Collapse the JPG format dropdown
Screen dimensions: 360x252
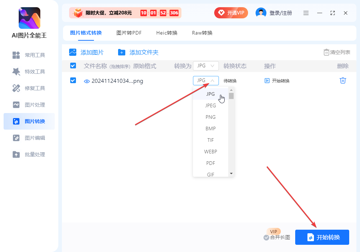coord(206,81)
